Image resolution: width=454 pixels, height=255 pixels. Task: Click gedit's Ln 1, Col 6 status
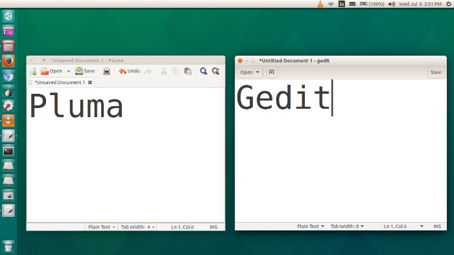395,227
